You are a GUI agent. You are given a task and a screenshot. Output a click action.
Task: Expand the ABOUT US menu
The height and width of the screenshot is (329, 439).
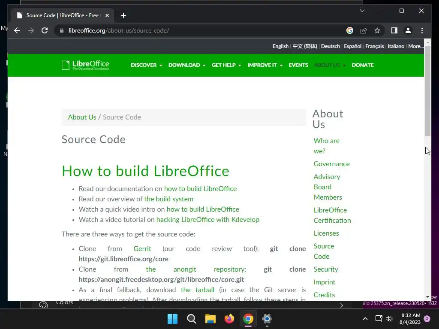330,65
